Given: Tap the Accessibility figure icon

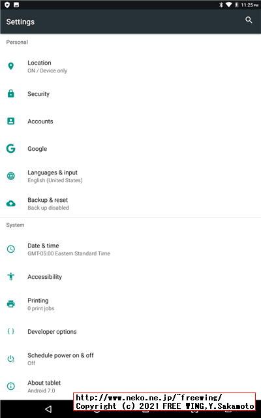Looking at the screenshot, I should [10, 276].
